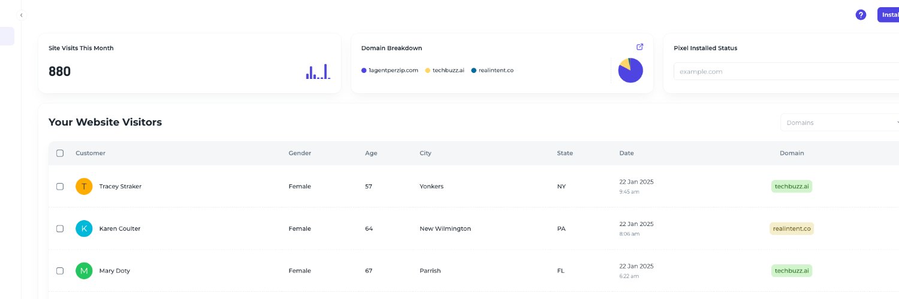The height and width of the screenshot is (299, 899).
Task: Click age value 67
Action: pos(369,271)
